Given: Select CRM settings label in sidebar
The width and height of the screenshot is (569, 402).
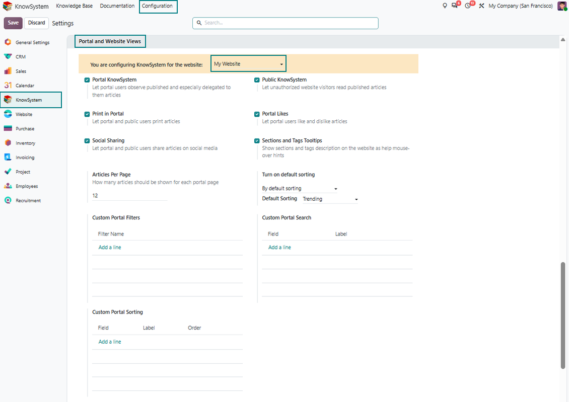Looking at the screenshot, I should [x=21, y=57].
